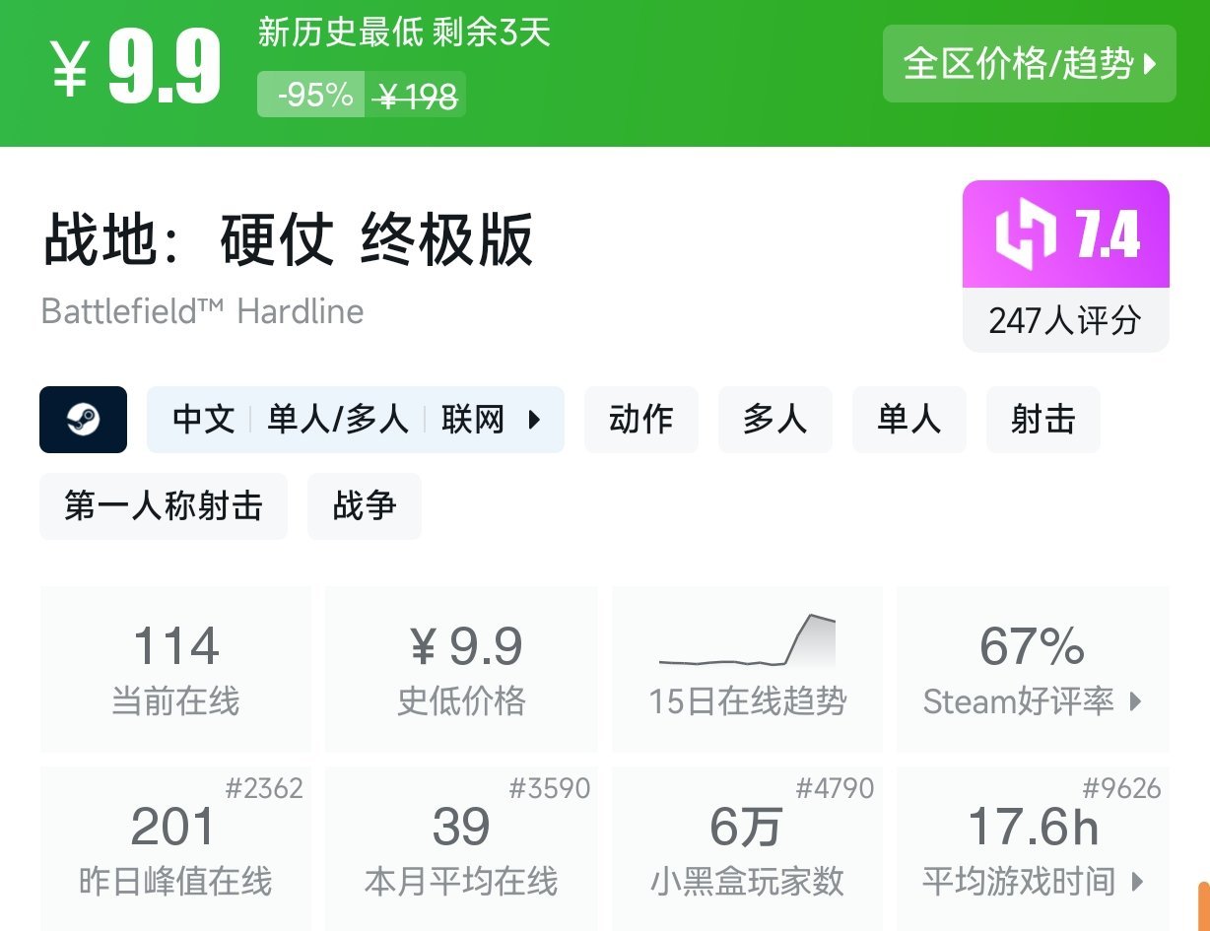
Task: Select the 战争 tag
Action: 365,506
